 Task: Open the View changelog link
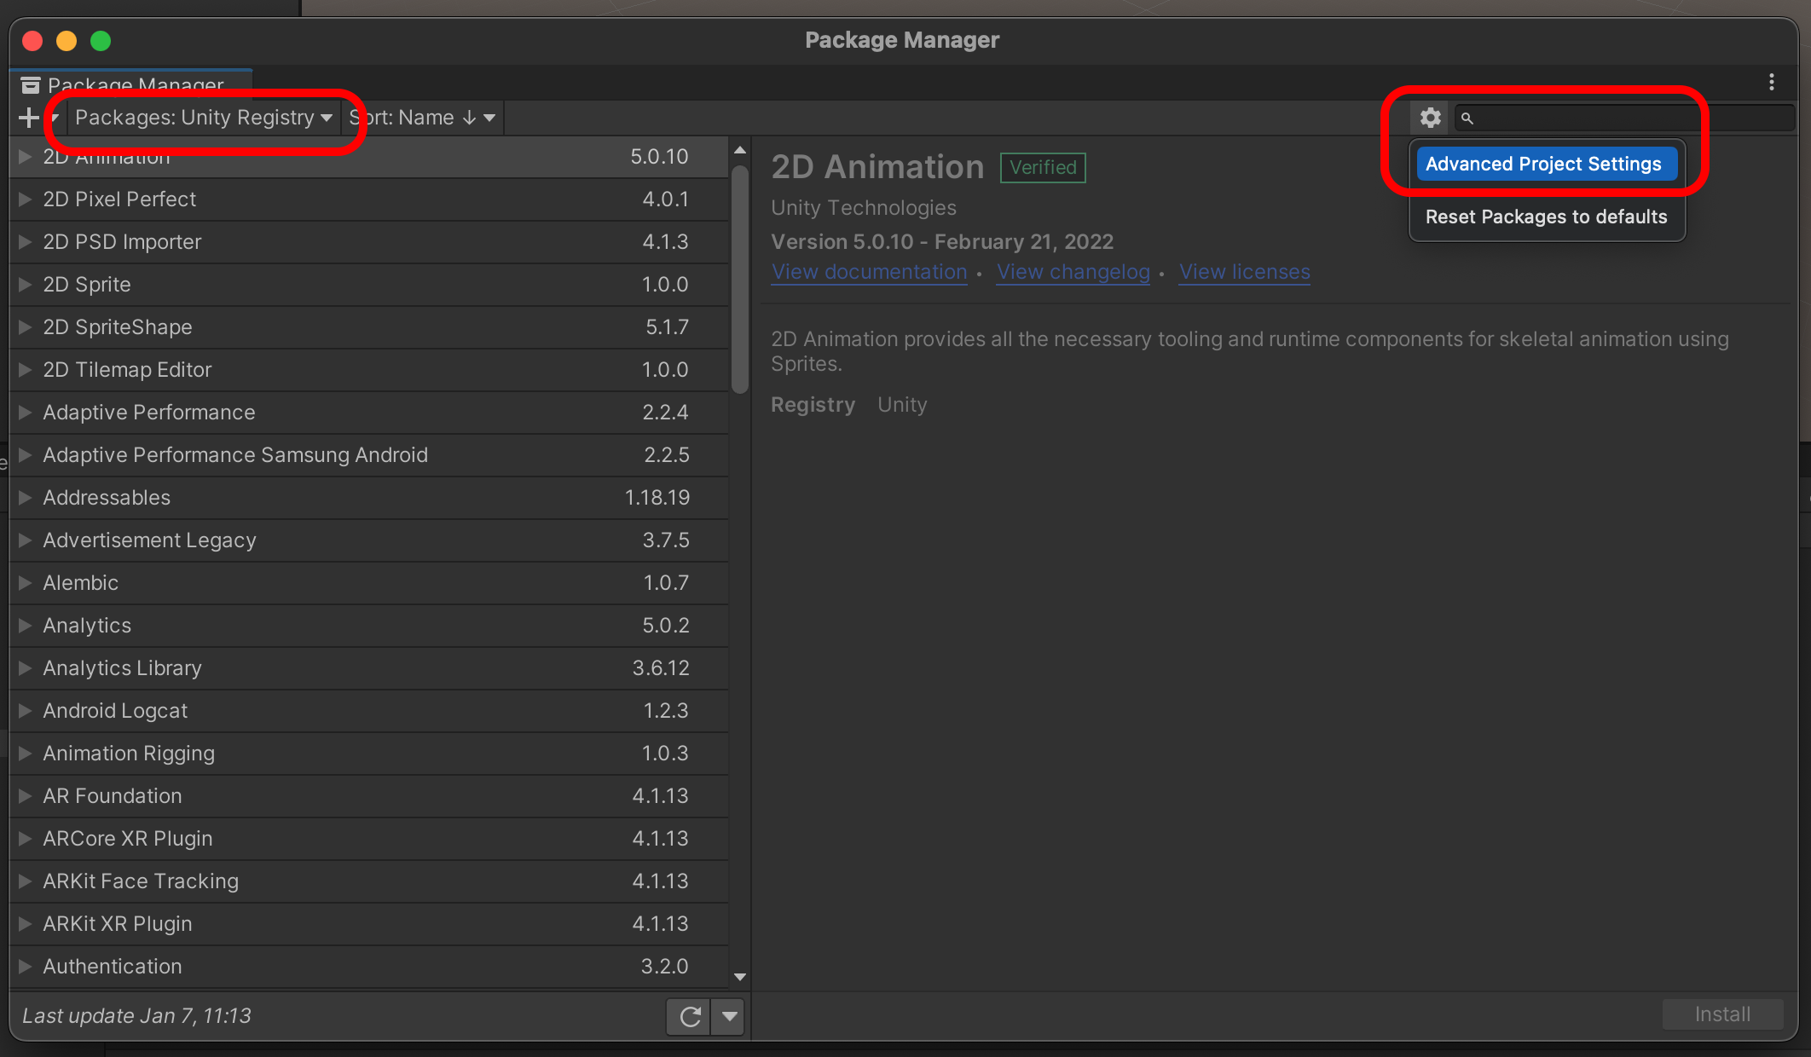[1073, 272]
